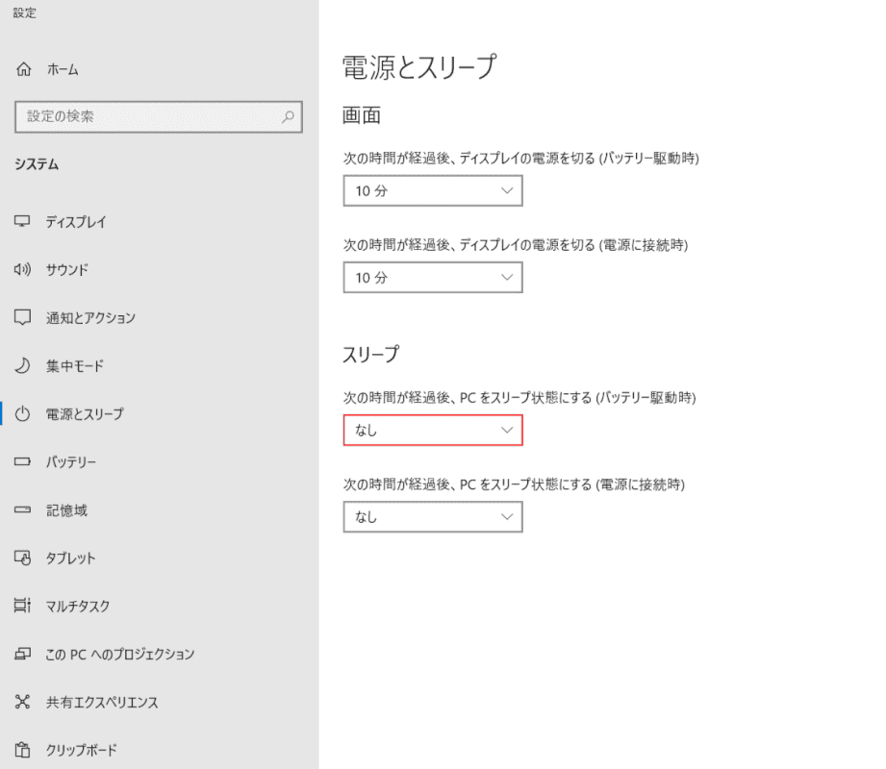Click the サウンド speaker icon

coord(22,269)
